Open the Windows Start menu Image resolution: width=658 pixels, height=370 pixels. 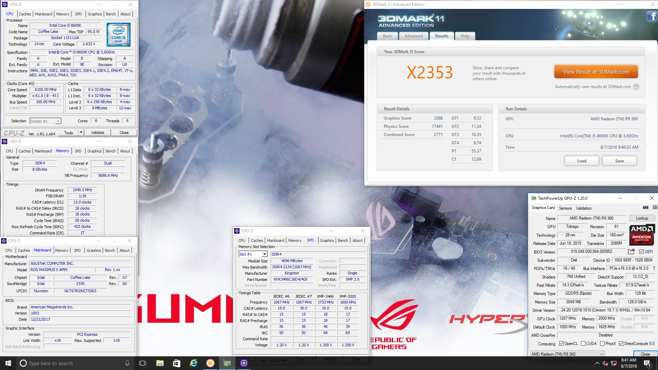pyautogui.click(x=8, y=363)
